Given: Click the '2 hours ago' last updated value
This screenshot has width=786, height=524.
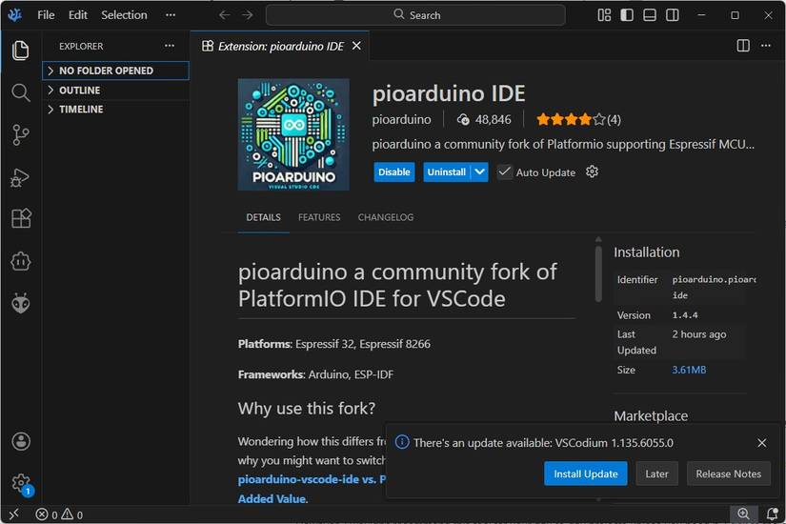Looking at the screenshot, I should (x=698, y=334).
